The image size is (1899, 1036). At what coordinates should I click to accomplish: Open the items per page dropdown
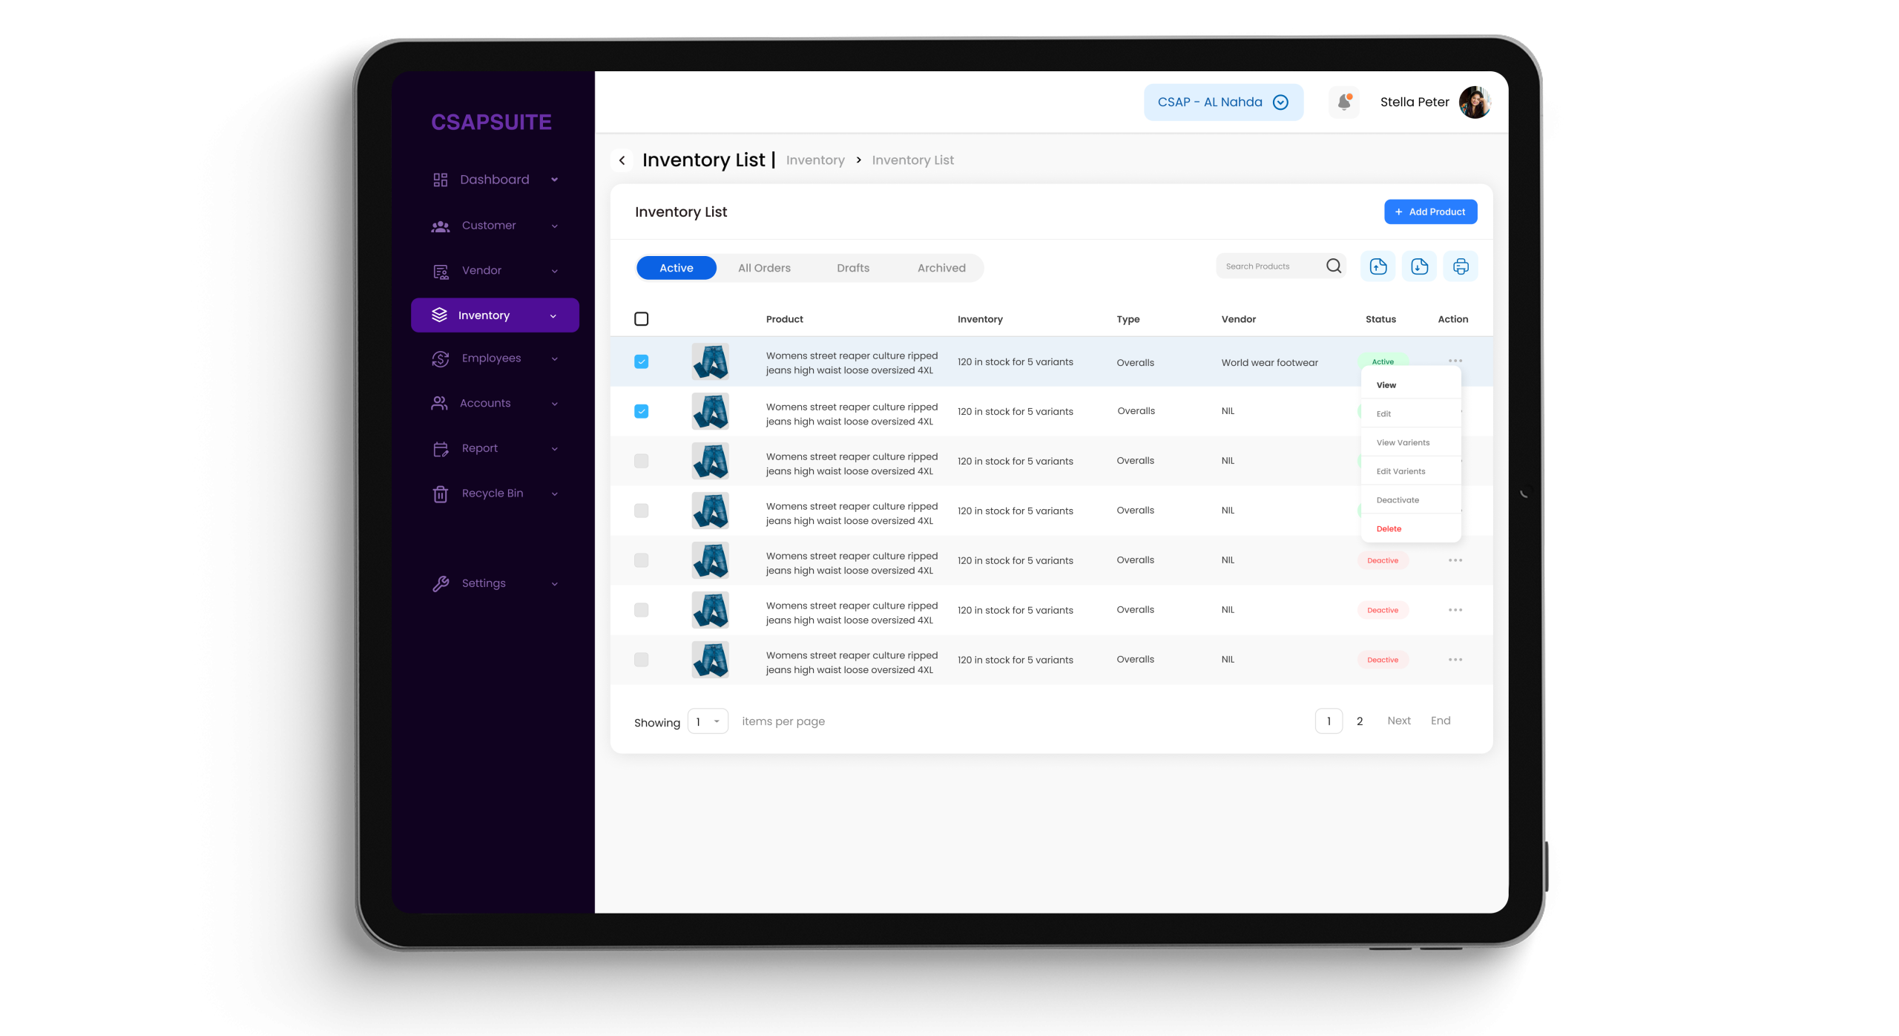pyautogui.click(x=707, y=721)
